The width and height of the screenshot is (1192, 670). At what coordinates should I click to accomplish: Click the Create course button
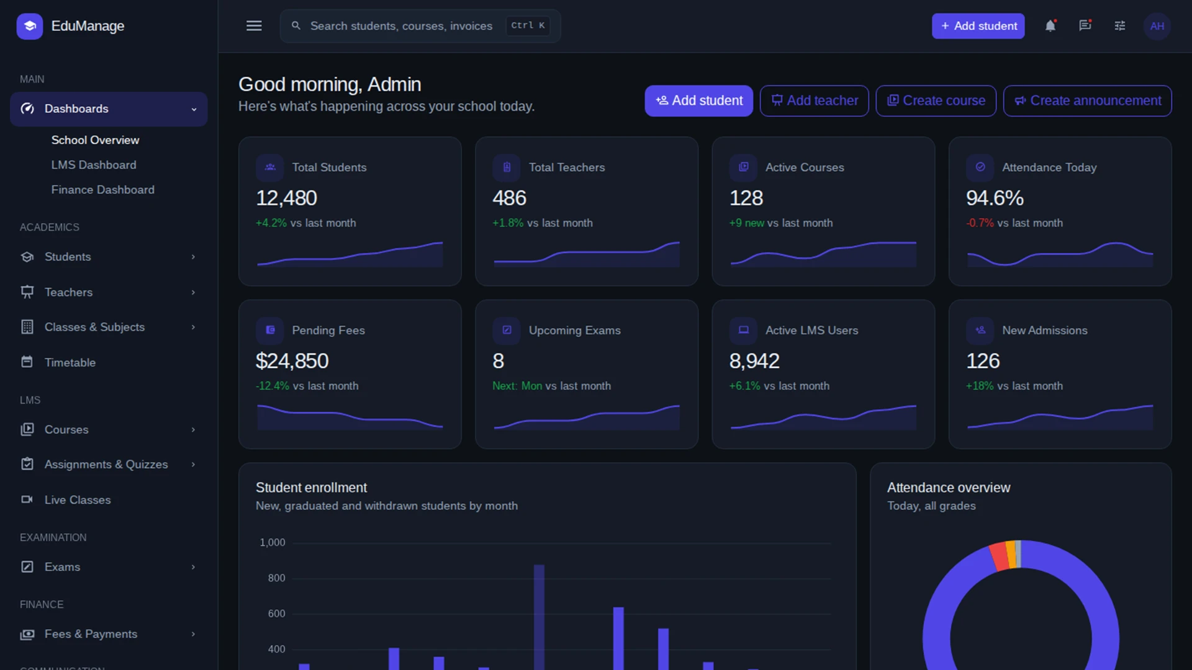point(936,100)
